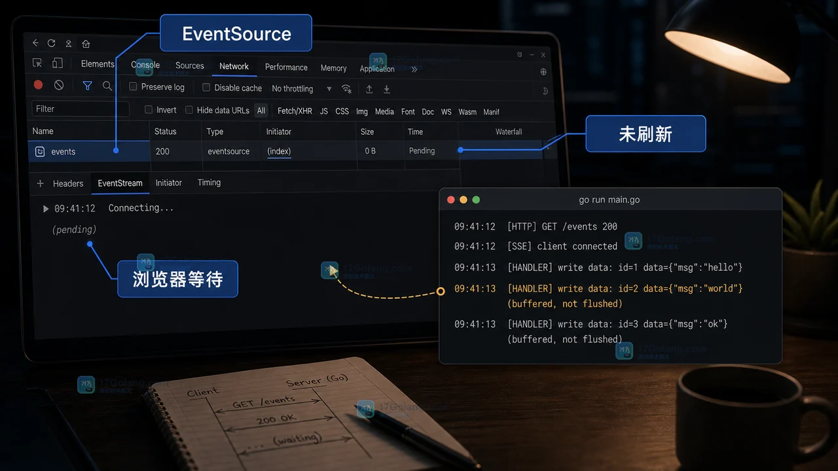The width and height of the screenshot is (838, 471).
Task: Check Hide data URLs checkbox
Action: [x=189, y=110]
